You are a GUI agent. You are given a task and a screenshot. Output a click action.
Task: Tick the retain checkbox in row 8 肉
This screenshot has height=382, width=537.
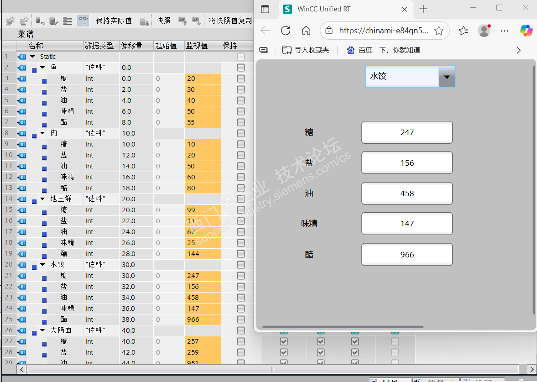pos(241,133)
